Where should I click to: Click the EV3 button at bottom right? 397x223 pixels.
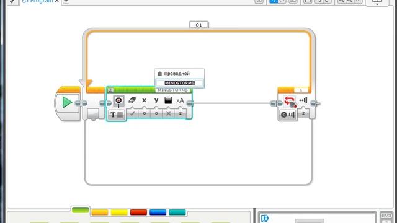point(386,216)
